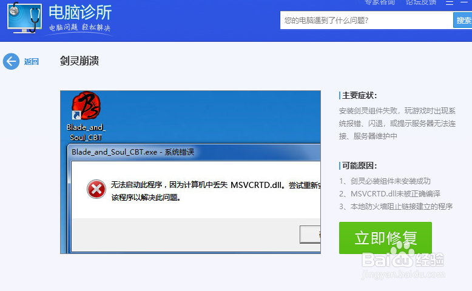Click the 电脑问题 轻松解决 slogan
Screen dimensions: 472x291
(x=79, y=27)
